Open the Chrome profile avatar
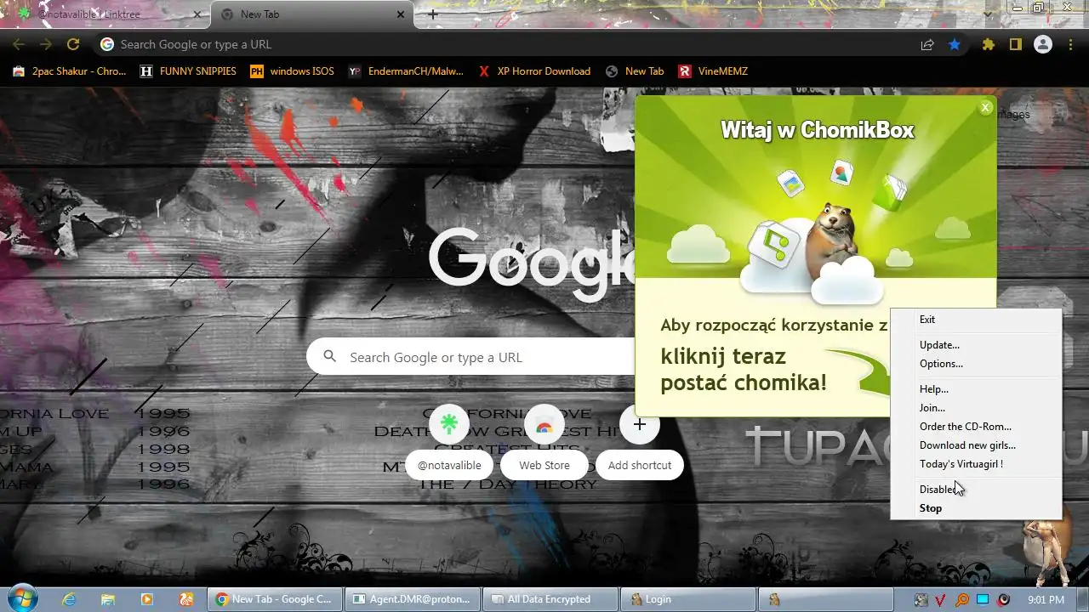1089x612 pixels. click(1043, 44)
